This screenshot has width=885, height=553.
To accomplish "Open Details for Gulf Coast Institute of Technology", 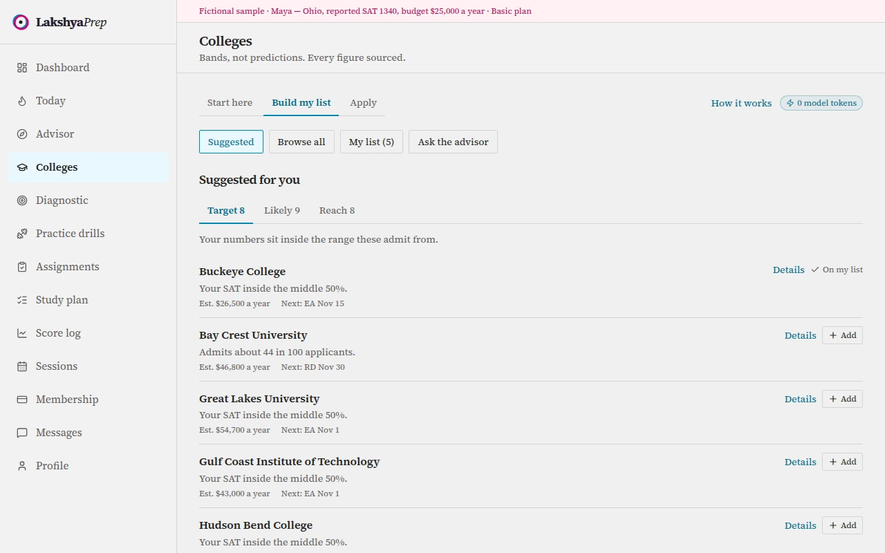I will tap(800, 462).
